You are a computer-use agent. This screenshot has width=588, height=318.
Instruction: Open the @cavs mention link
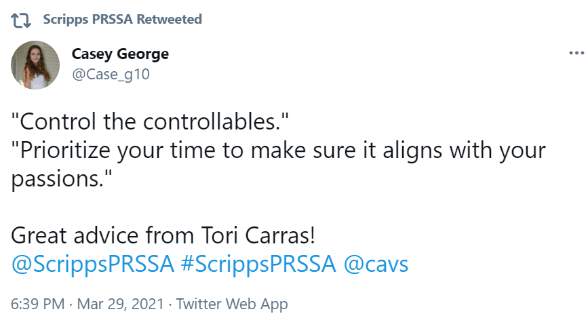pos(376,264)
